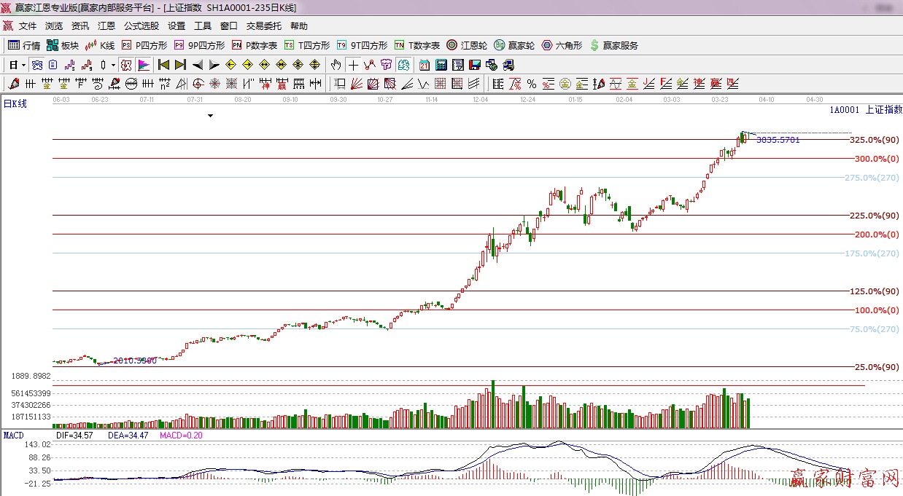
Task: Select the percent (%) drawing tool
Action: 531,83
